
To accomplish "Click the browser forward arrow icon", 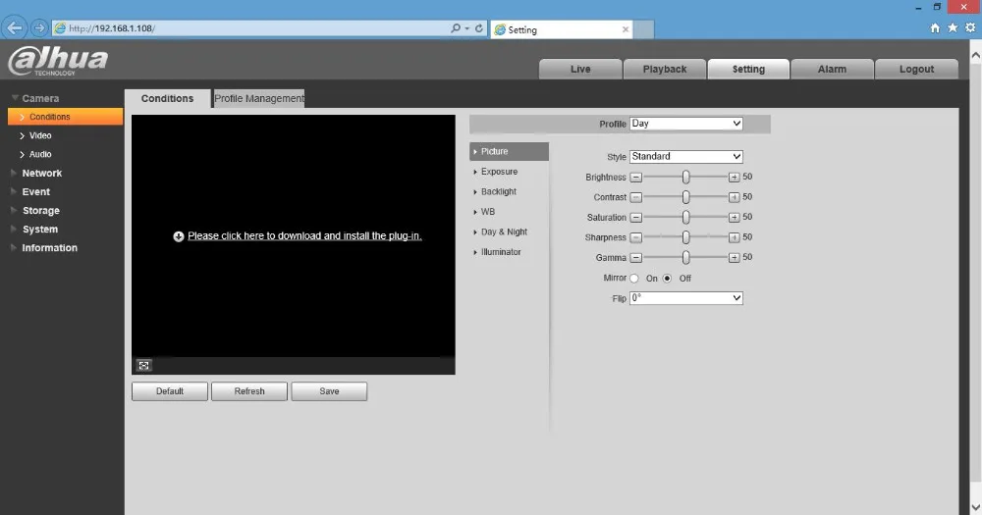I will tap(39, 28).
